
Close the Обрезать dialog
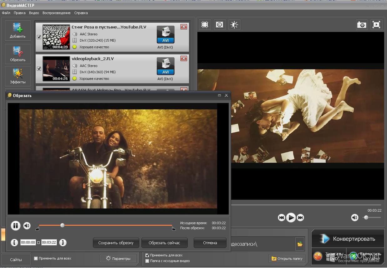click(x=227, y=95)
